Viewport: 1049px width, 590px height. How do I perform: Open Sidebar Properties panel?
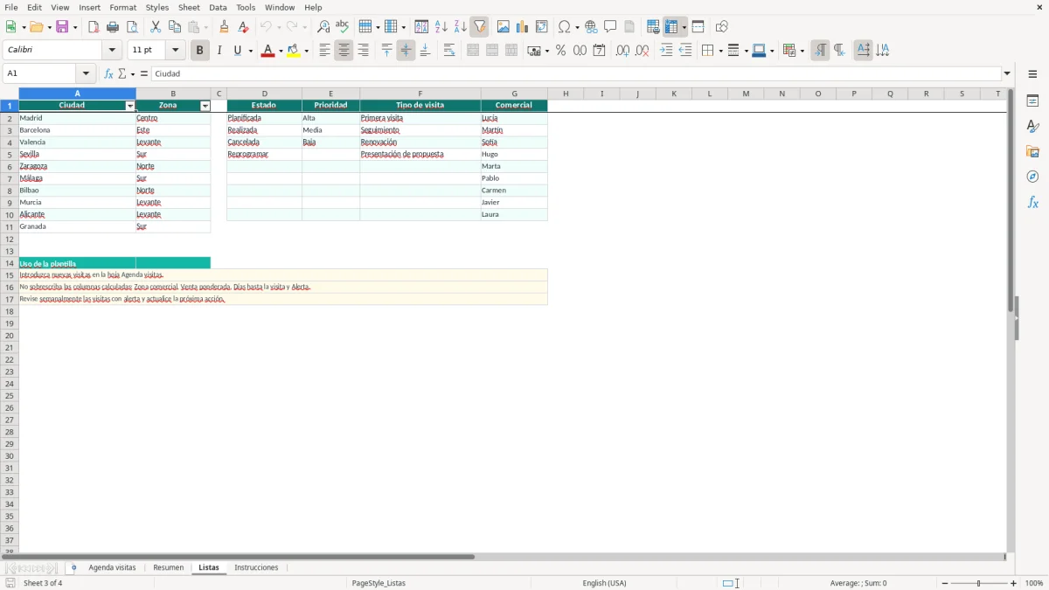pyautogui.click(x=1032, y=101)
